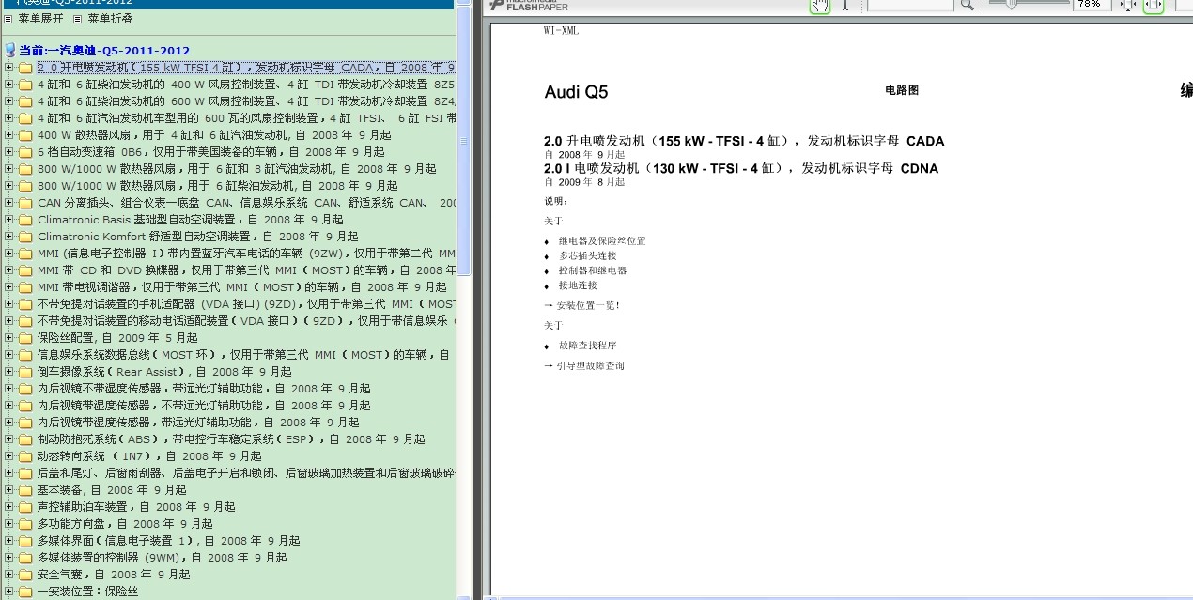Select 不带免提对话装置的手机适配器 row
Viewport: 1193px width, 600px height.
pyautogui.click(x=246, y=304)
